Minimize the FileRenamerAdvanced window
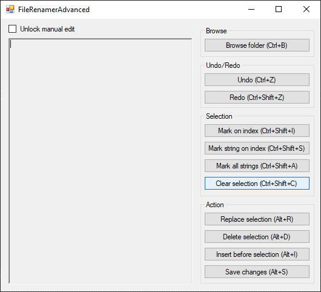 tap(251, 10)
